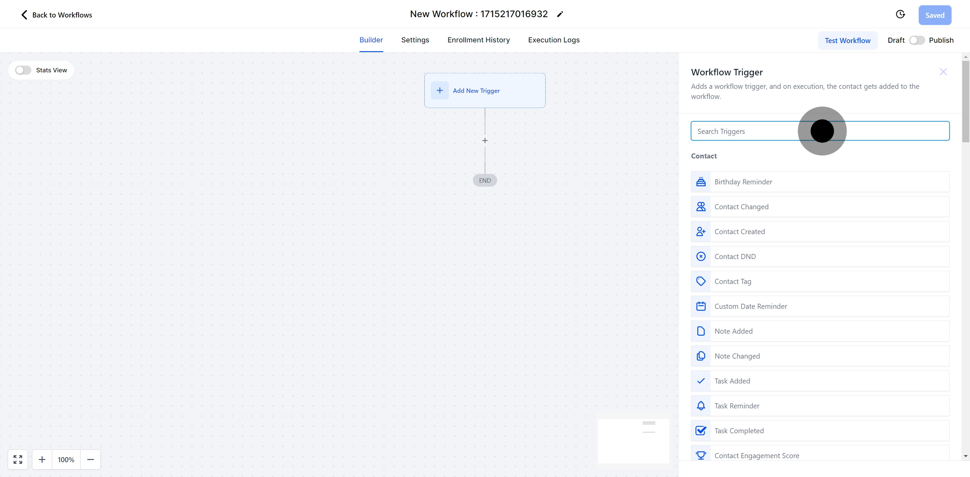Screen dimensions: 970x477
Task: Select the Task Reminder bell icon
Action: (x=701, y=406)
